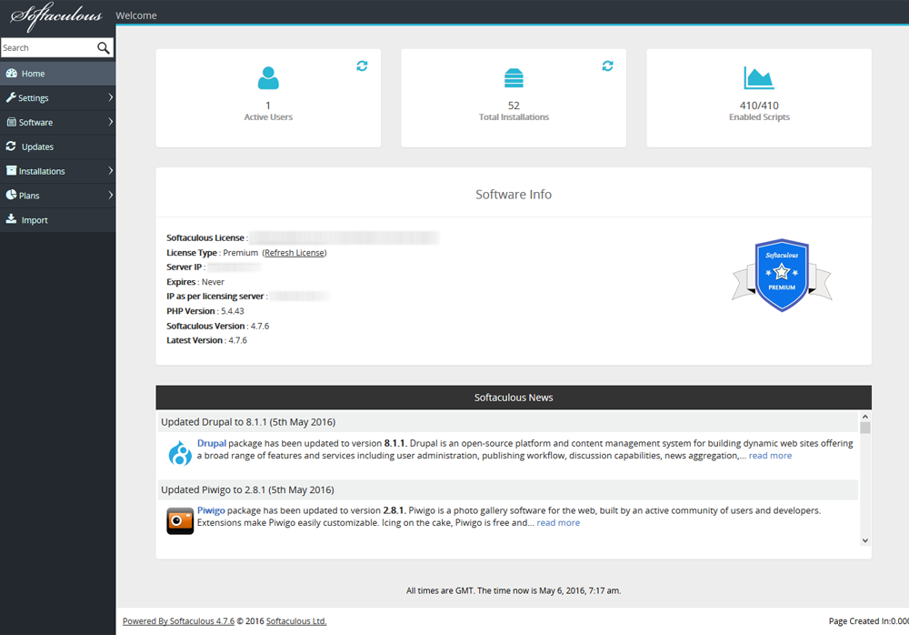This screenshot has width=909, height=635.
Task: Click the 'Latest Version' 4.7.6 line
Action: (207, 340)
